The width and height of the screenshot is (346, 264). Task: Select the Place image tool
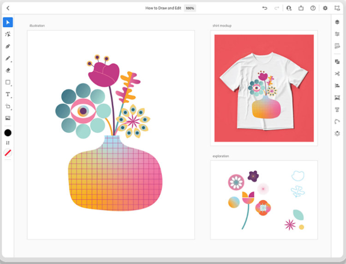[x=8, y=118]
